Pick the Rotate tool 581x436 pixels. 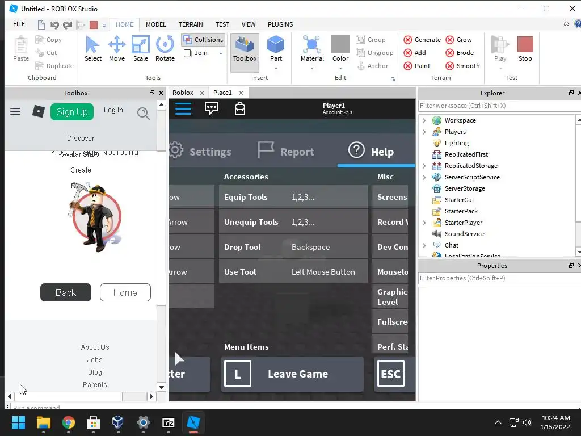(165, 49)
